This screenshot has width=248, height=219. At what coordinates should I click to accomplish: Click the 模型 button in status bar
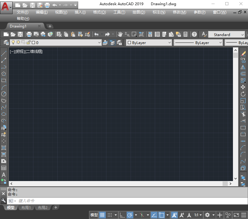point(94,215)
